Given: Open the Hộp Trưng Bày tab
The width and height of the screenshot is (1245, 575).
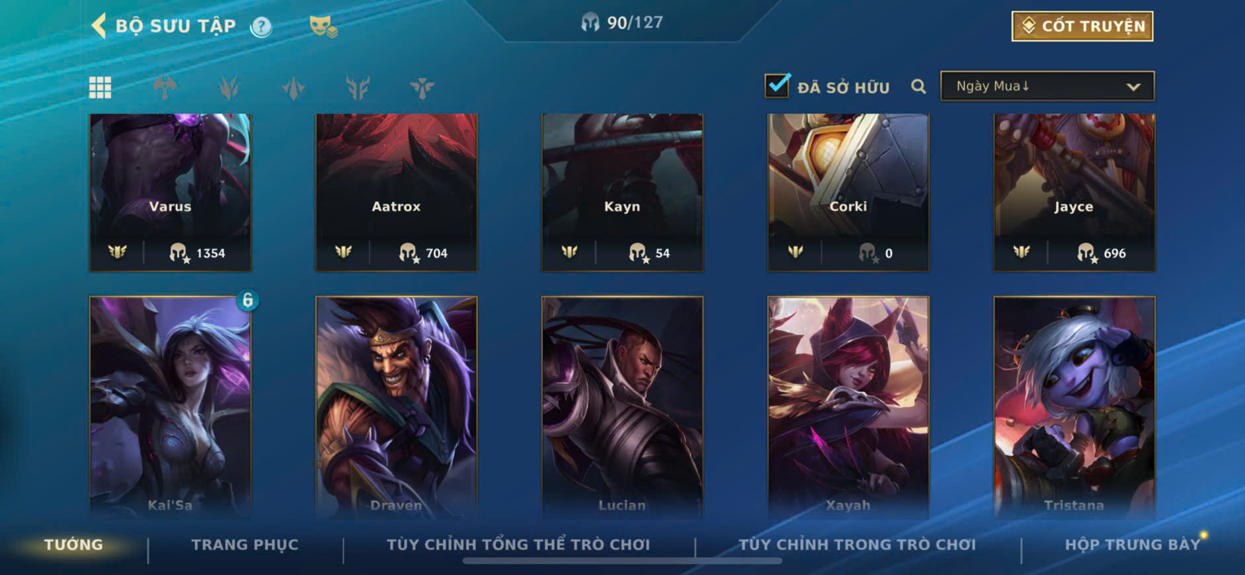Looking at the screenshot, I should point(1132,545).
